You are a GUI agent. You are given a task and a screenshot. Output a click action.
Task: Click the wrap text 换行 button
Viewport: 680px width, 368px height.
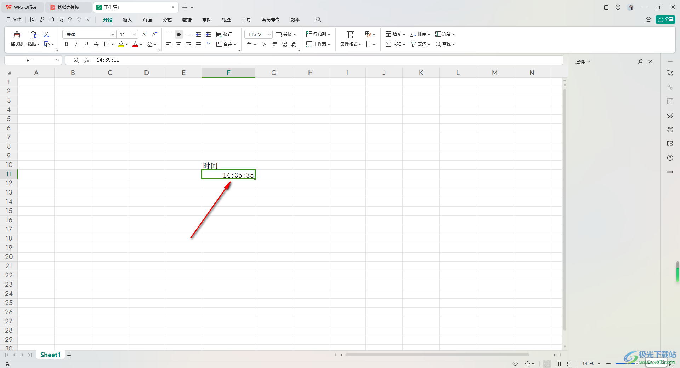pyautogui.click(x=224, y=34)
